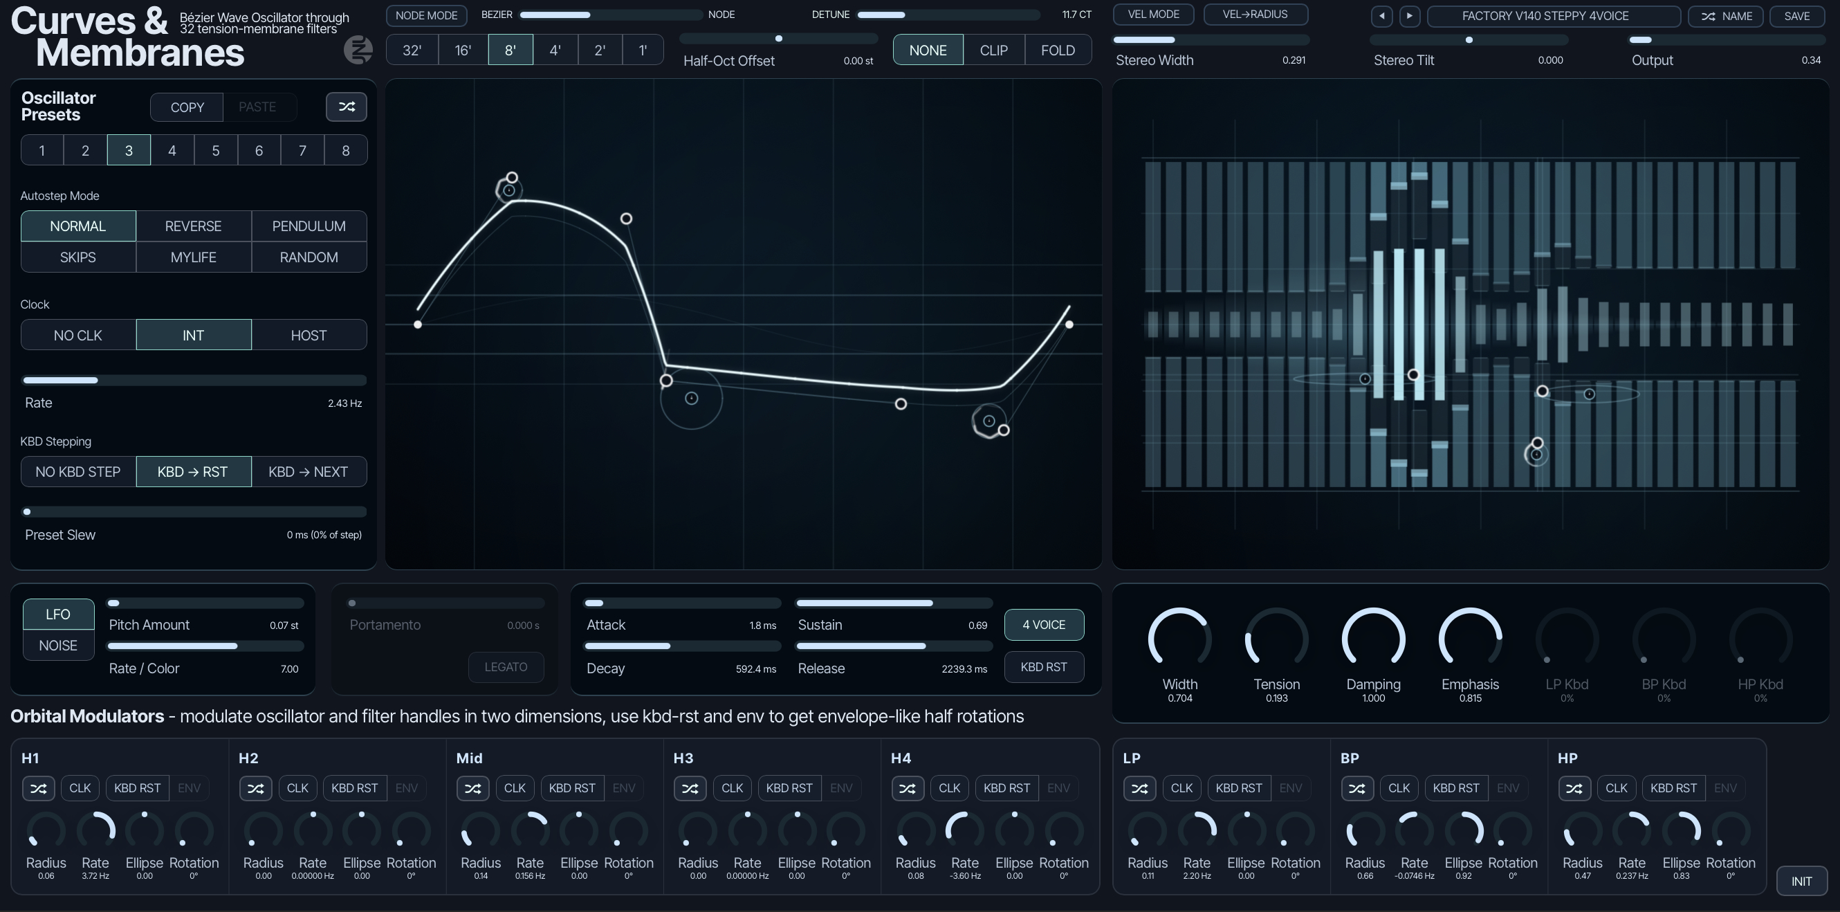Screen dimensions: 1840x912
Task: Randomize the LP filter orbital modulator
Action: coord(1139,787)
